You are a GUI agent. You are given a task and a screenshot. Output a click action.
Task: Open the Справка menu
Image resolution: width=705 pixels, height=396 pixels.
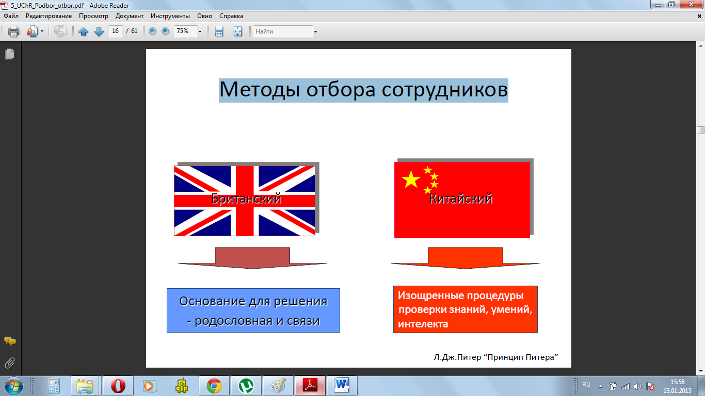[230, 16]
